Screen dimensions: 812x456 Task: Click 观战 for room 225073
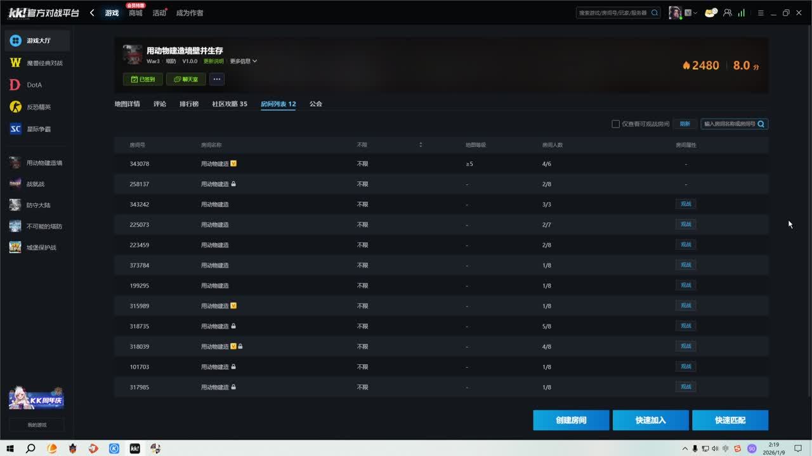[686, 224]
